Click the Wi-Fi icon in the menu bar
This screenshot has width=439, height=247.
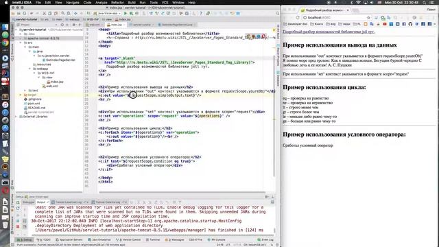pos(359,3)
